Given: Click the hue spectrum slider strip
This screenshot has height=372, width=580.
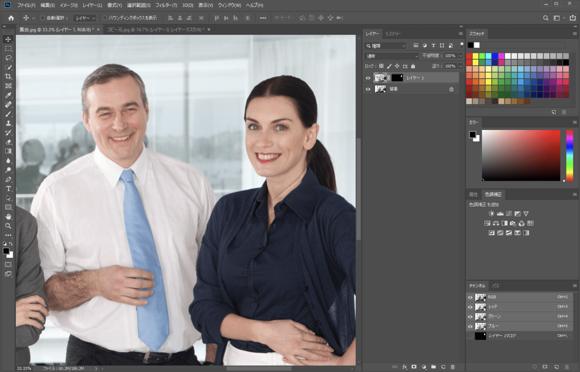Looking at the screenshot, I should 569,156.
